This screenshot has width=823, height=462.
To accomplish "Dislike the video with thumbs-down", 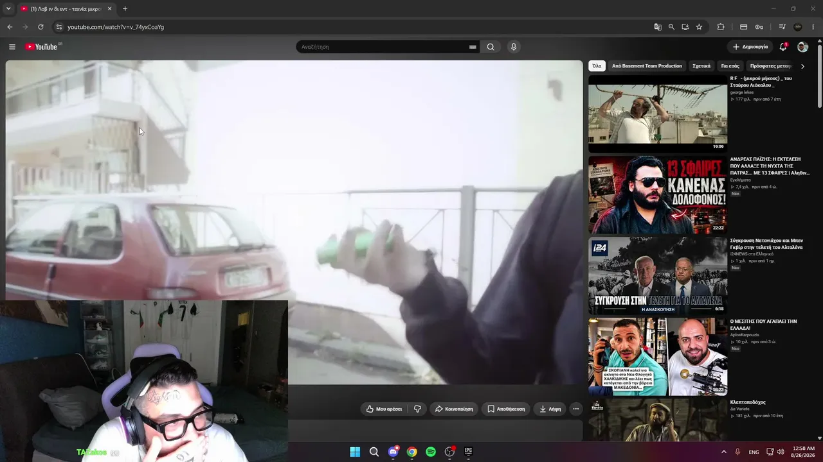I will tap(417, 409).
